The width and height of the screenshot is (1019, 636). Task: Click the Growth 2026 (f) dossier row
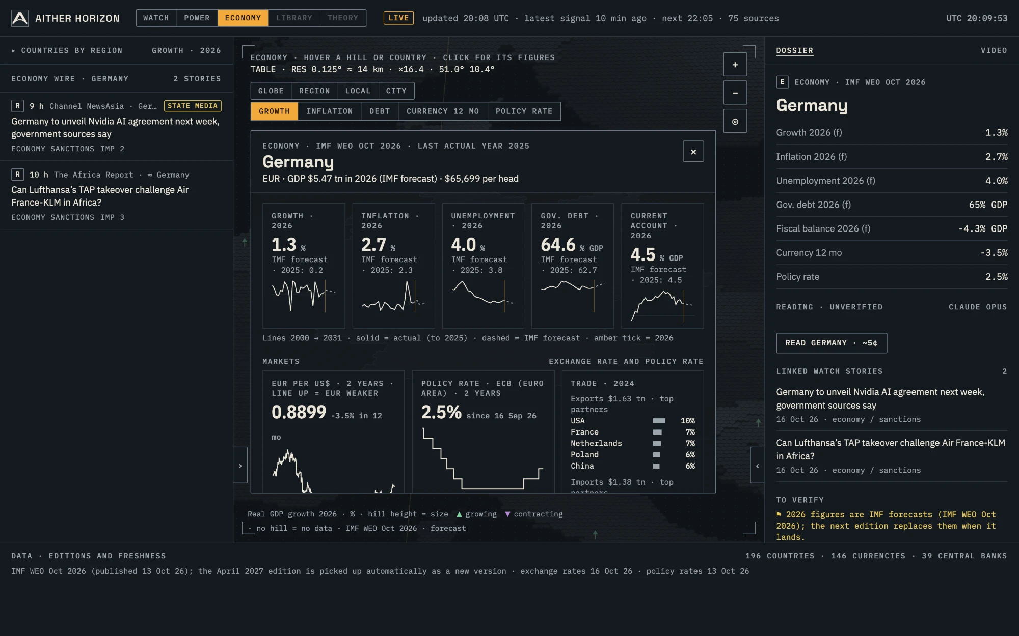892,133
